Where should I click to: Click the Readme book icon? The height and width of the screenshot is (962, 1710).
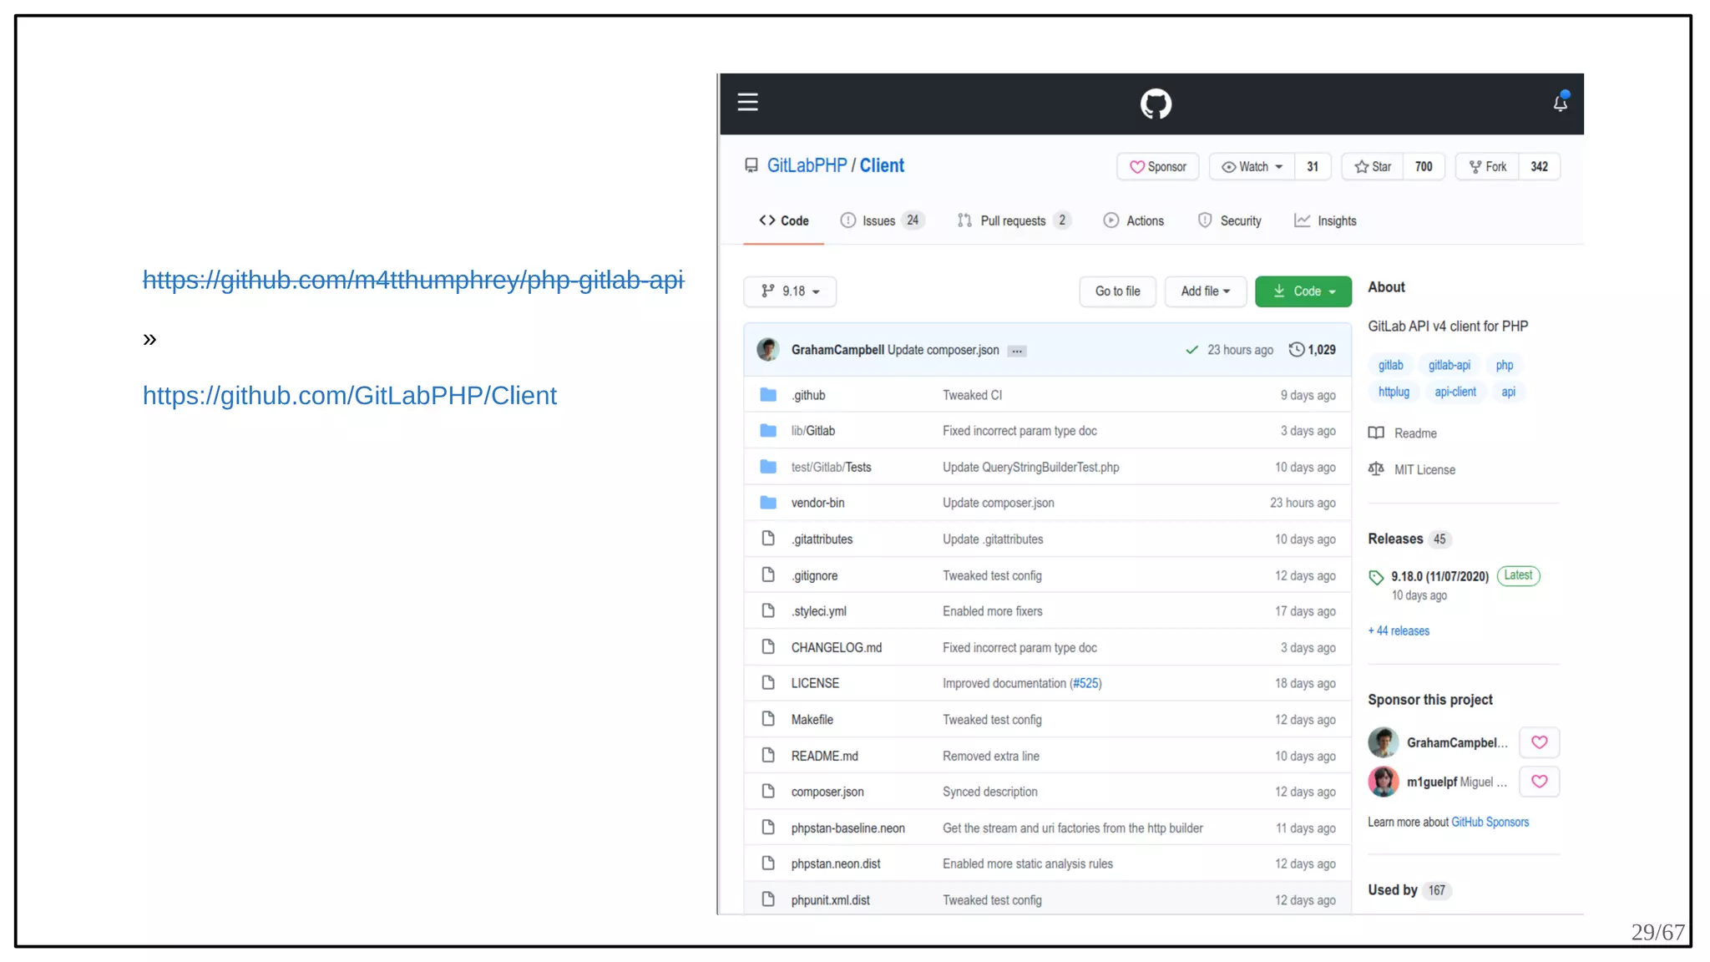1376,433
